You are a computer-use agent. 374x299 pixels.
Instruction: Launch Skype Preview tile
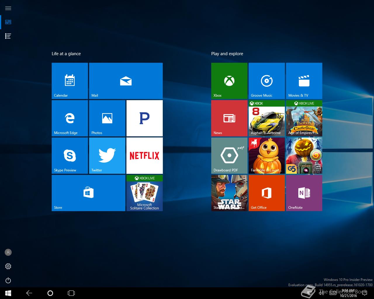(70, 156)
